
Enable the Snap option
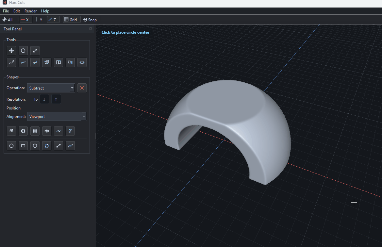tap(90, 20)
